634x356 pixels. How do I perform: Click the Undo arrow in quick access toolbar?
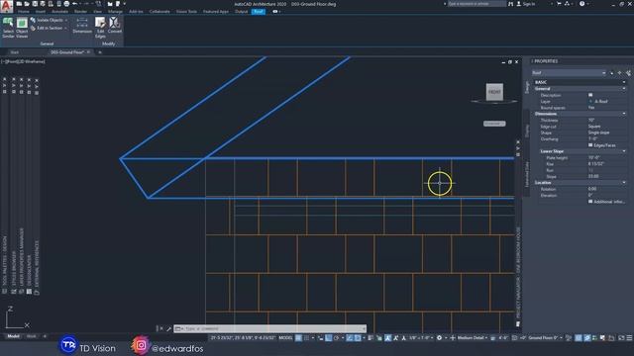point(75,4)
